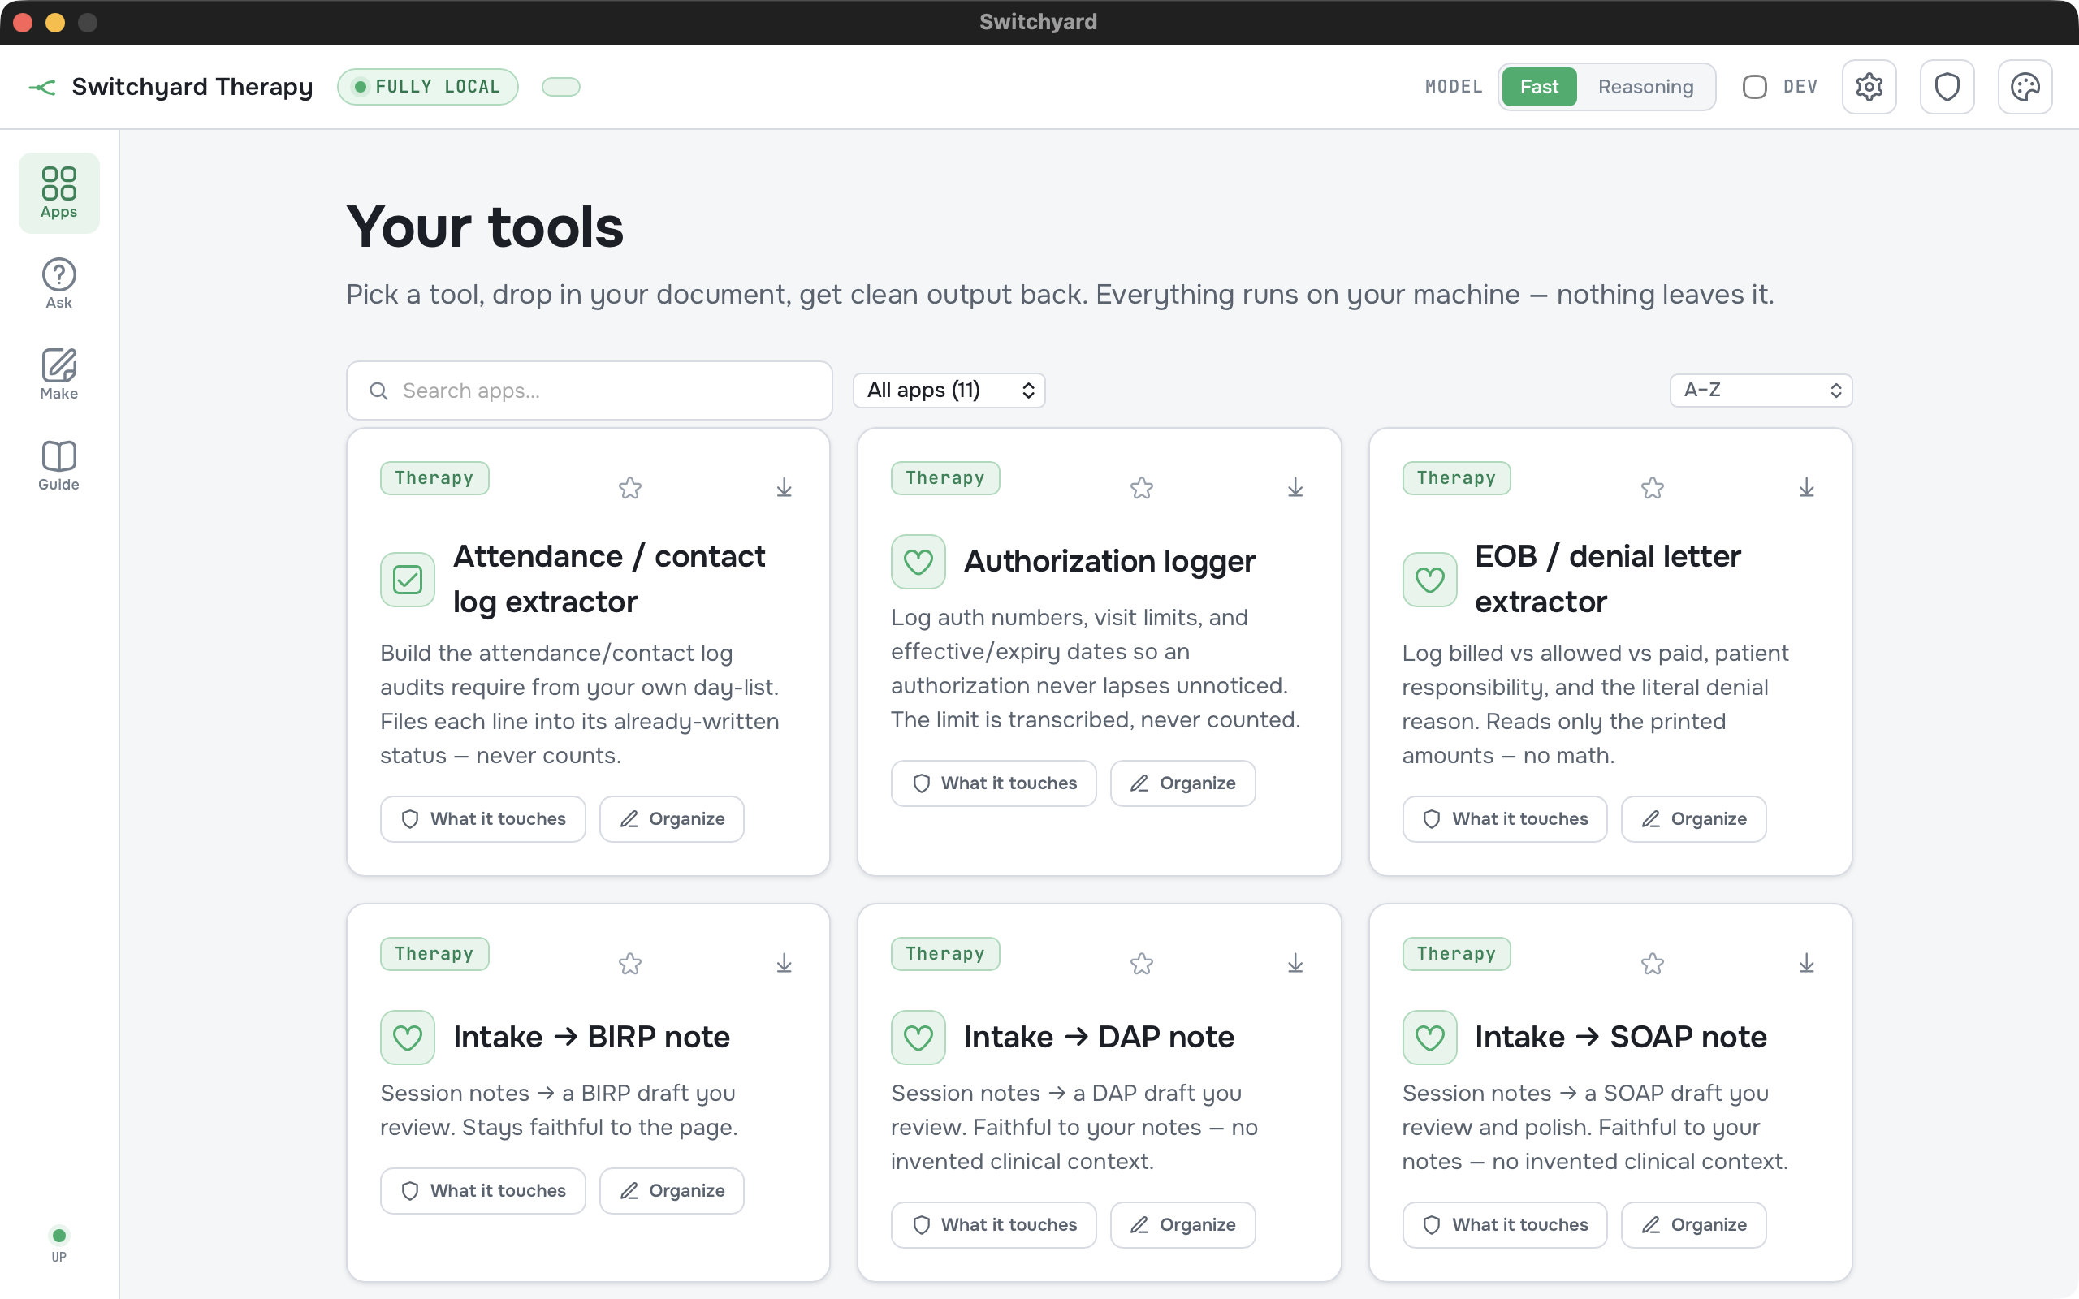Viewport: 2079px width, 1299px height.
Task: Open What it touches for Intake BIRP note
Action: [483, 1191]
